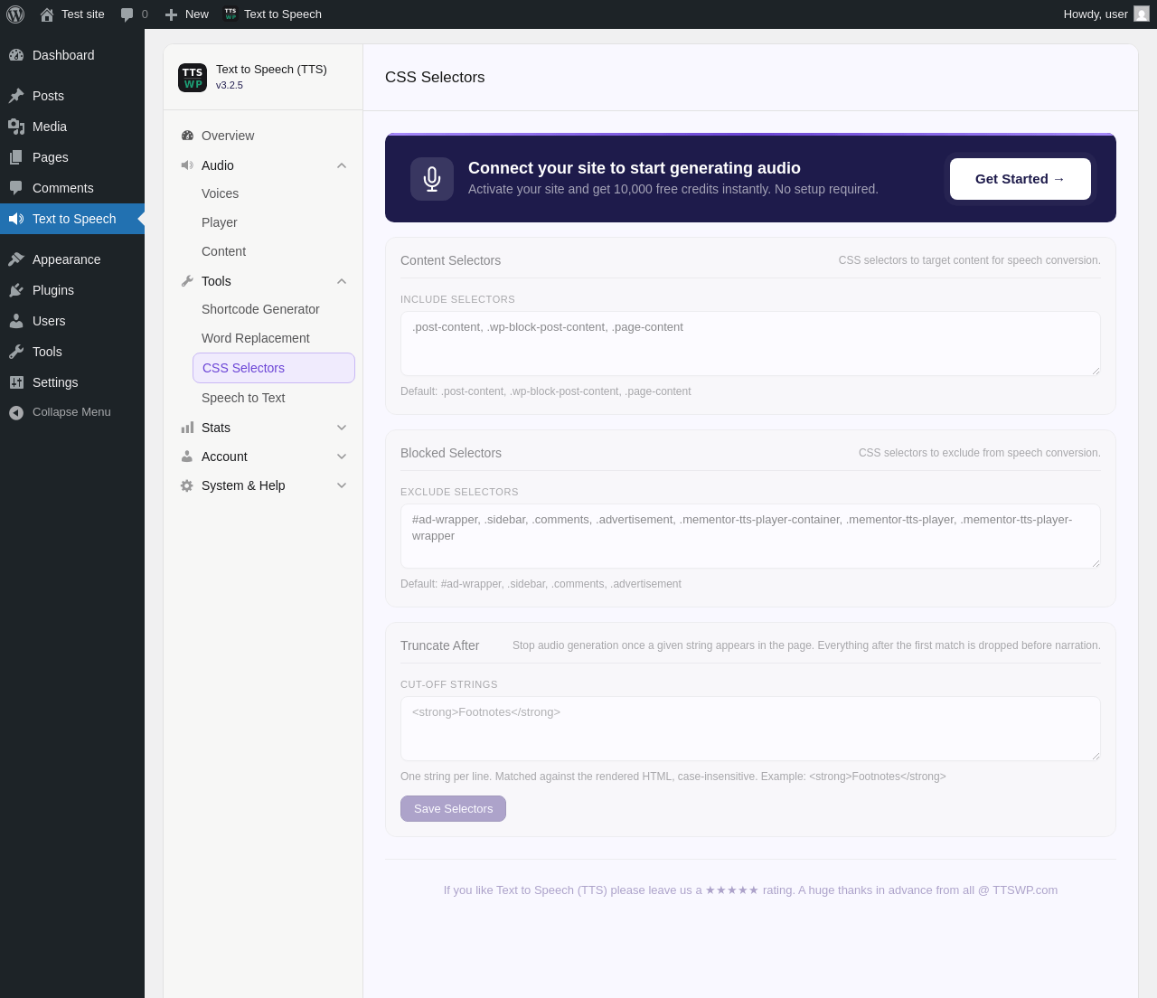Click the TTS WP plugin logo

(x=193, y=78)
